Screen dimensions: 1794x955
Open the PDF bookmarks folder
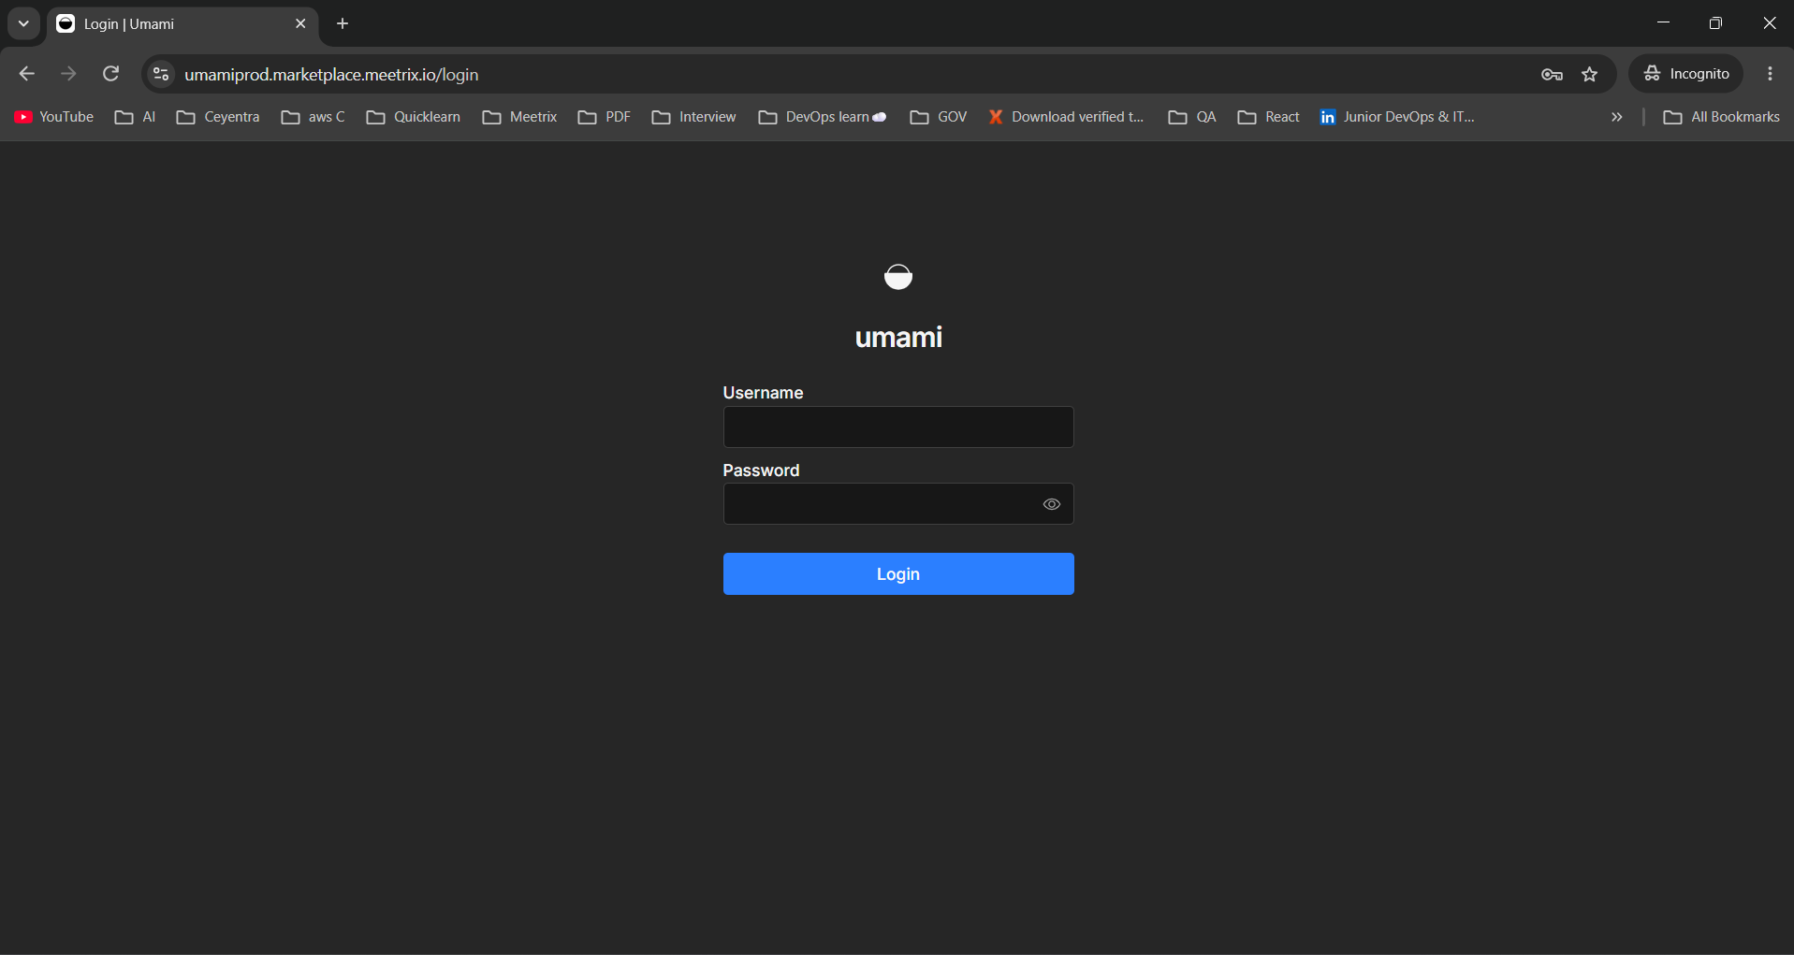605,117
